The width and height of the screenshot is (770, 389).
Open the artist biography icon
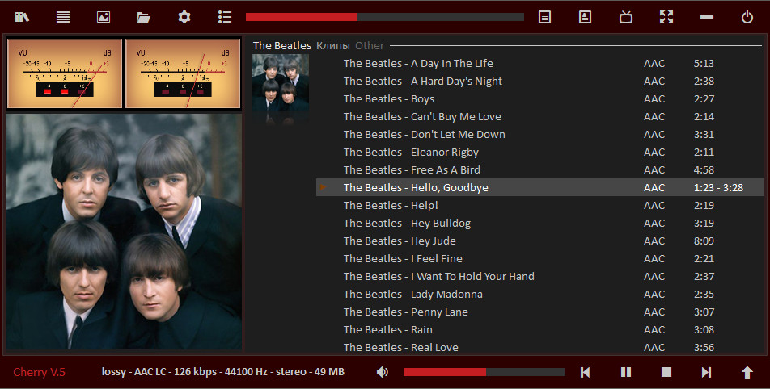coord(586,17)
